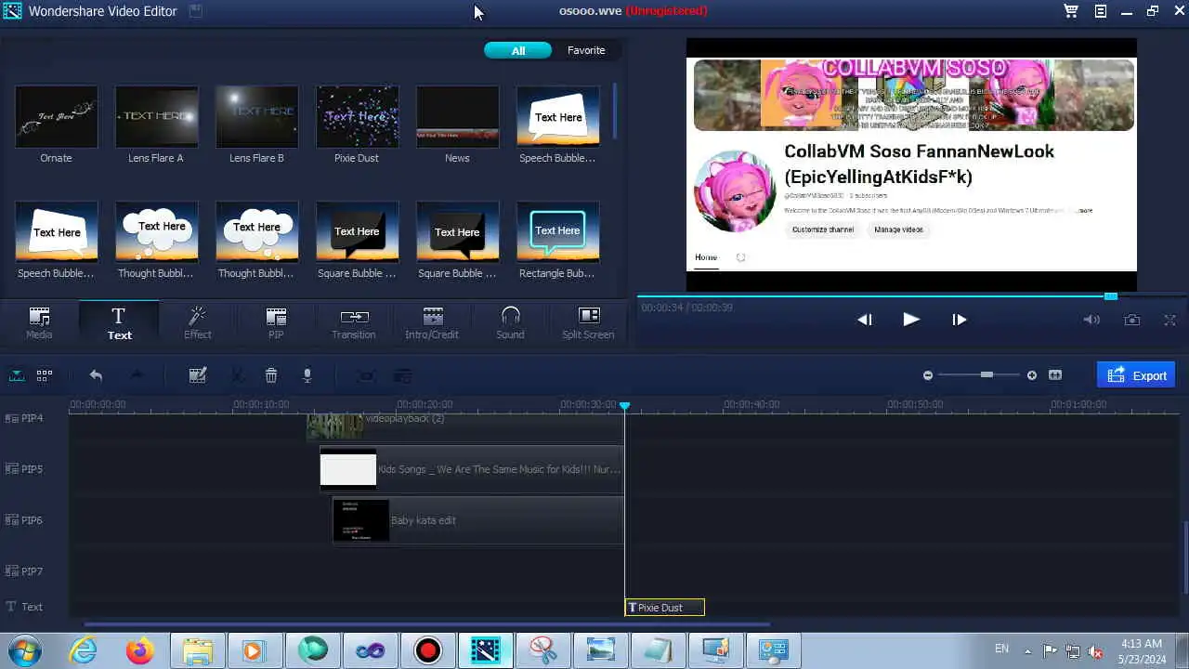Show Favorite text templates
The height and width of the screenshot is (669, 1189).
point(586,50)
